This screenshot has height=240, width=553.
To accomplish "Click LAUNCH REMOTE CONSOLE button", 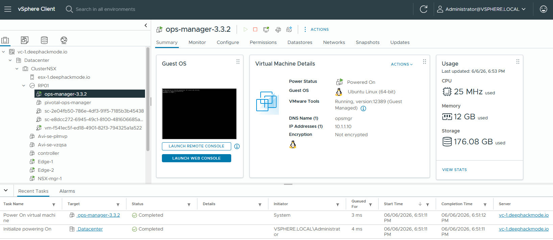I will (196, 146).
